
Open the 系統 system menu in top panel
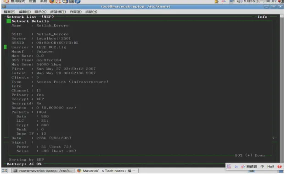pyautogui.click(x=44, y=1)
